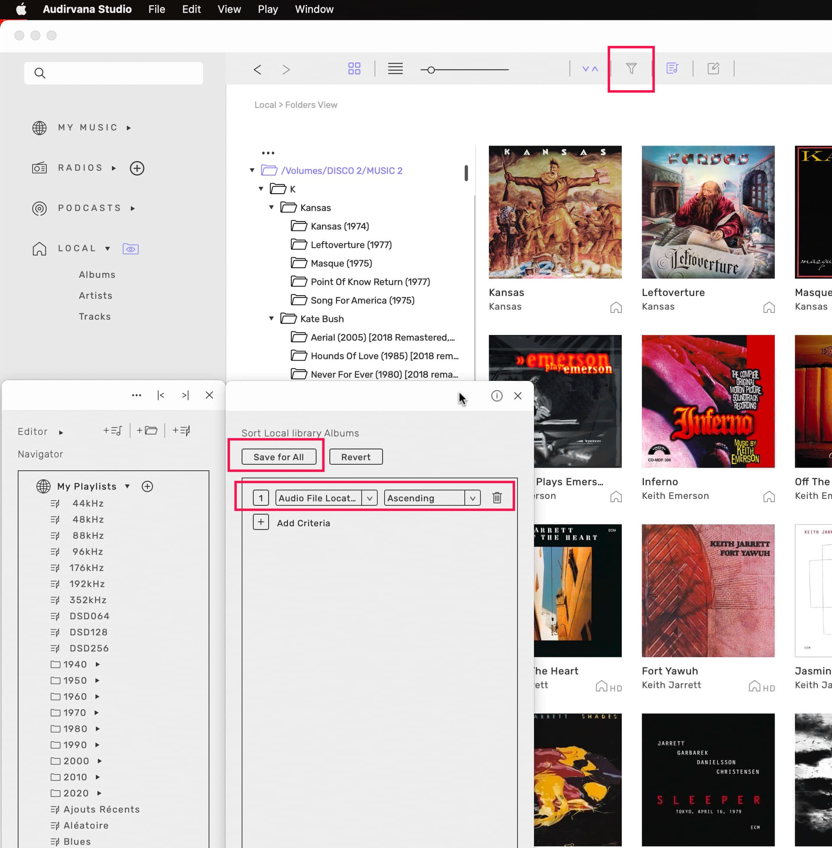Open the playlist panel icon in toolbar
The height and width of the screenshot is (848, 832).
coord(672,68)
